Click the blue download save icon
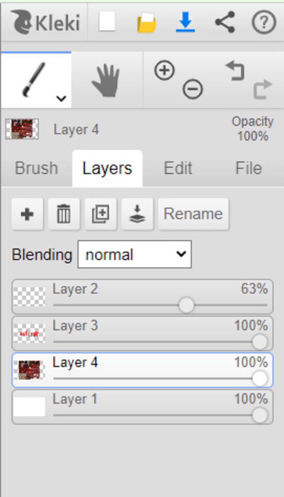This screenshot has width=284, height=497. (185, 22)
